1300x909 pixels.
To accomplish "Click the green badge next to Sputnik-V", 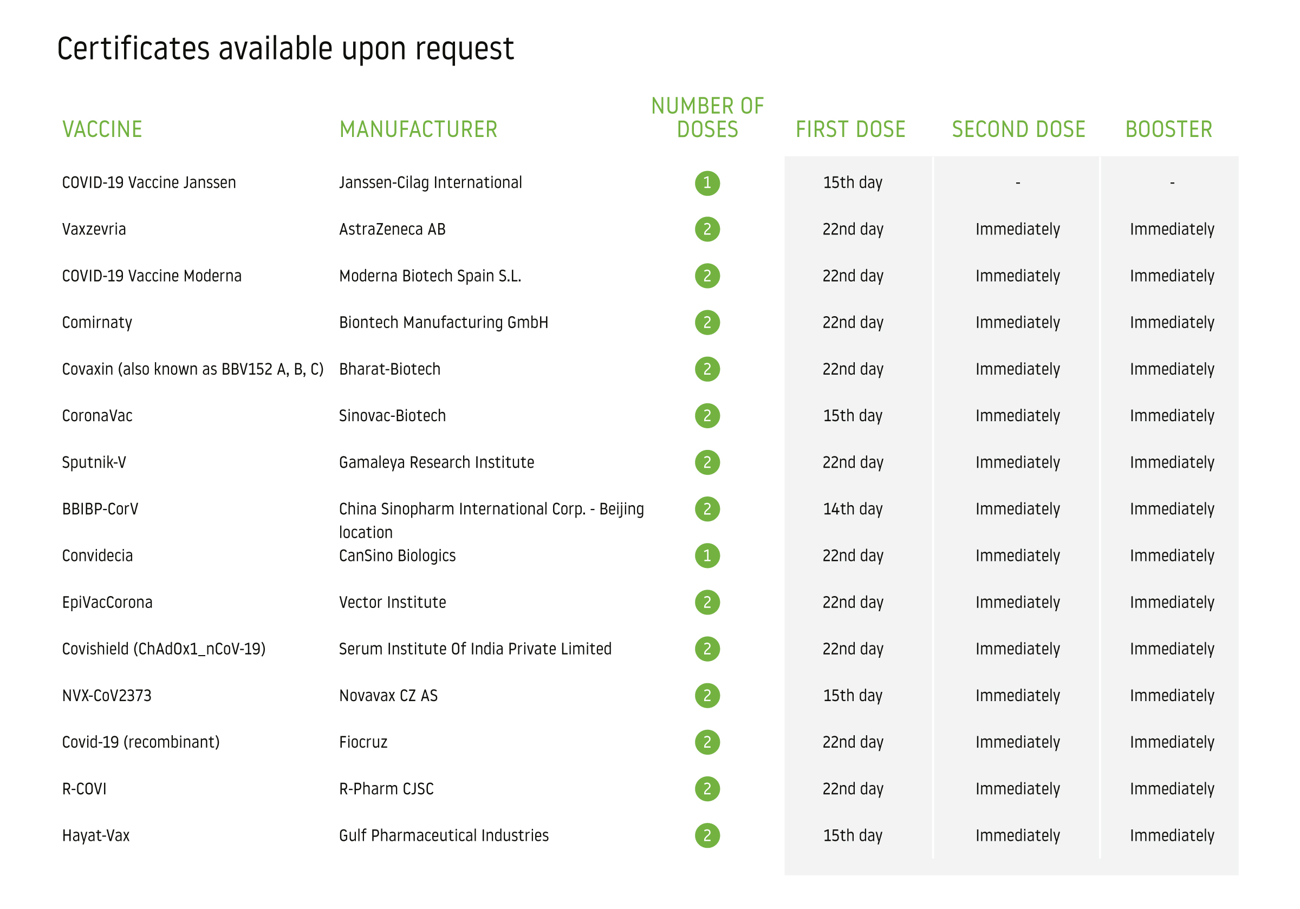I will click(707, 462).
